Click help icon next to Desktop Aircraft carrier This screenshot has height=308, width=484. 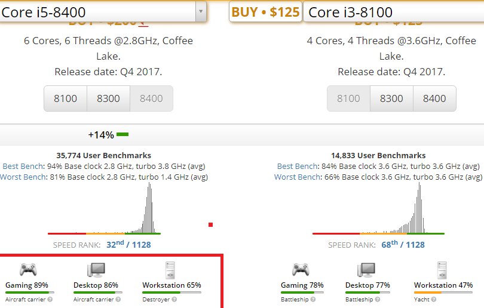click(118, 300)
